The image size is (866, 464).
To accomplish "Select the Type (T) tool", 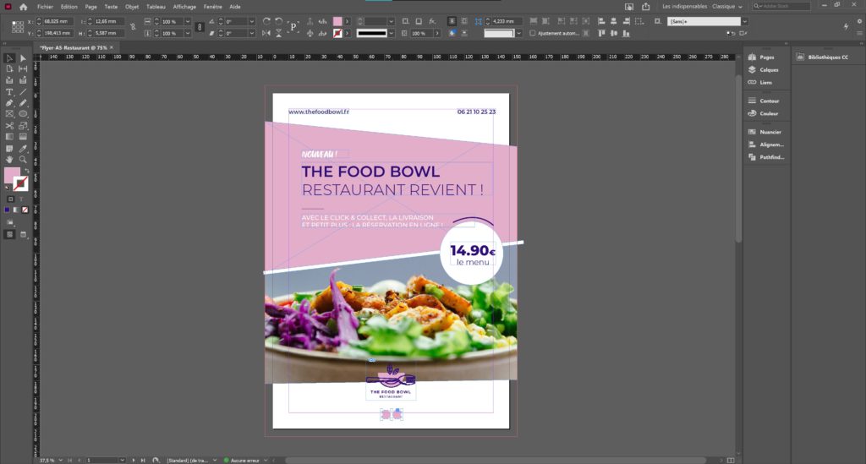I will pyautogui.click(x=9, y=91).
